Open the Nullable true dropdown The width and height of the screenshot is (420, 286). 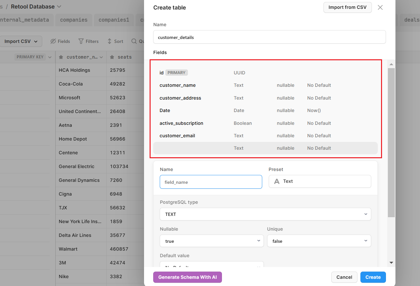211,241
